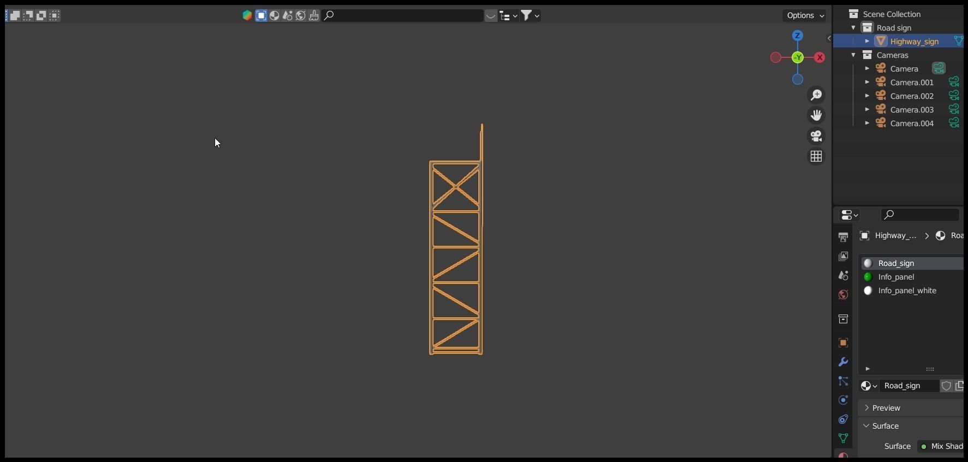This screenshot has height=462, width=968.
Task: Expand the Camera row (no suffix)
Action: point(867,69)
